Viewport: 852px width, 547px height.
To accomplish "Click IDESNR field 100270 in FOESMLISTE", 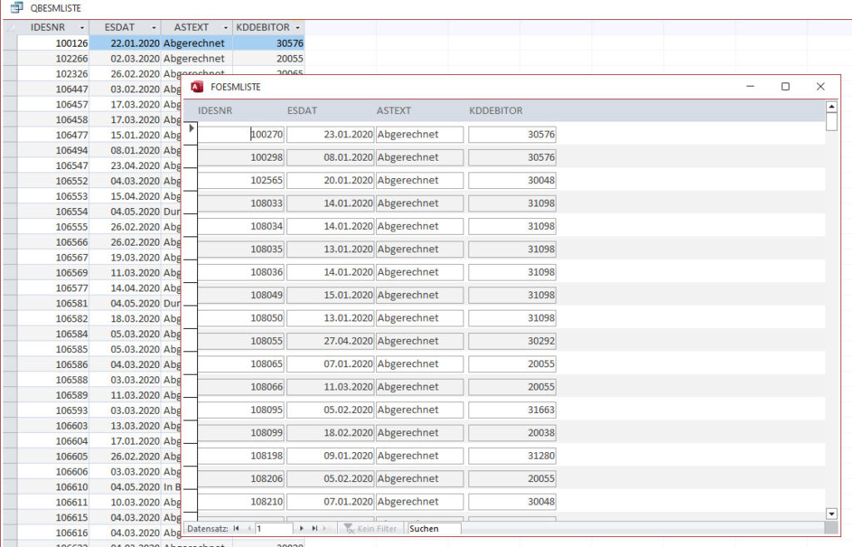I will point(240,134).
